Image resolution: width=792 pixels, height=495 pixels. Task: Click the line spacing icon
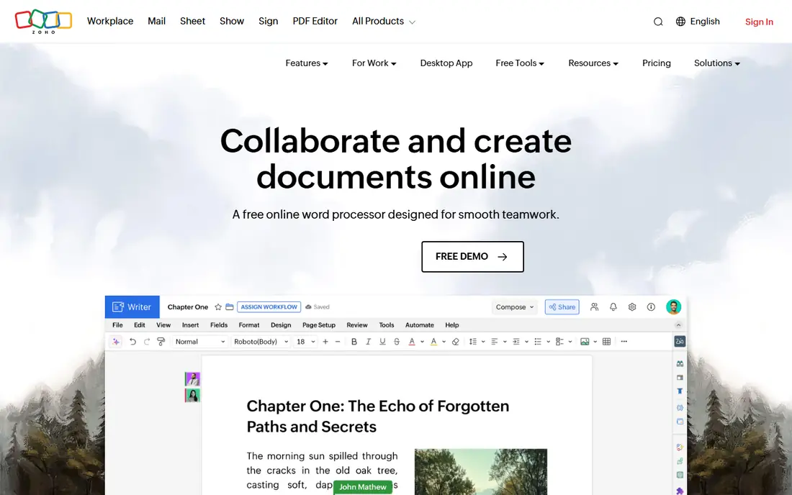[x=473, y=342]
